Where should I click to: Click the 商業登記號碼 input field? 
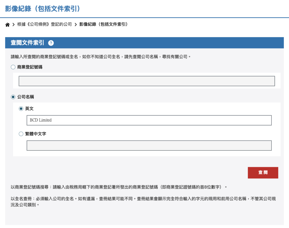click(146, 81)
